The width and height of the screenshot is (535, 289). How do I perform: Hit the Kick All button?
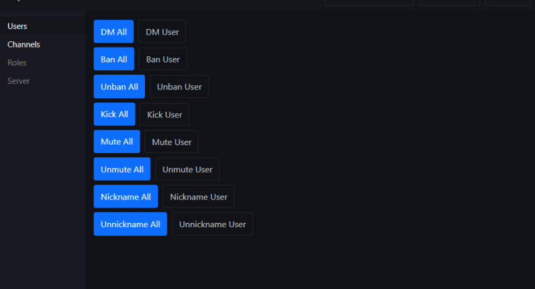[x=115, y=114]
